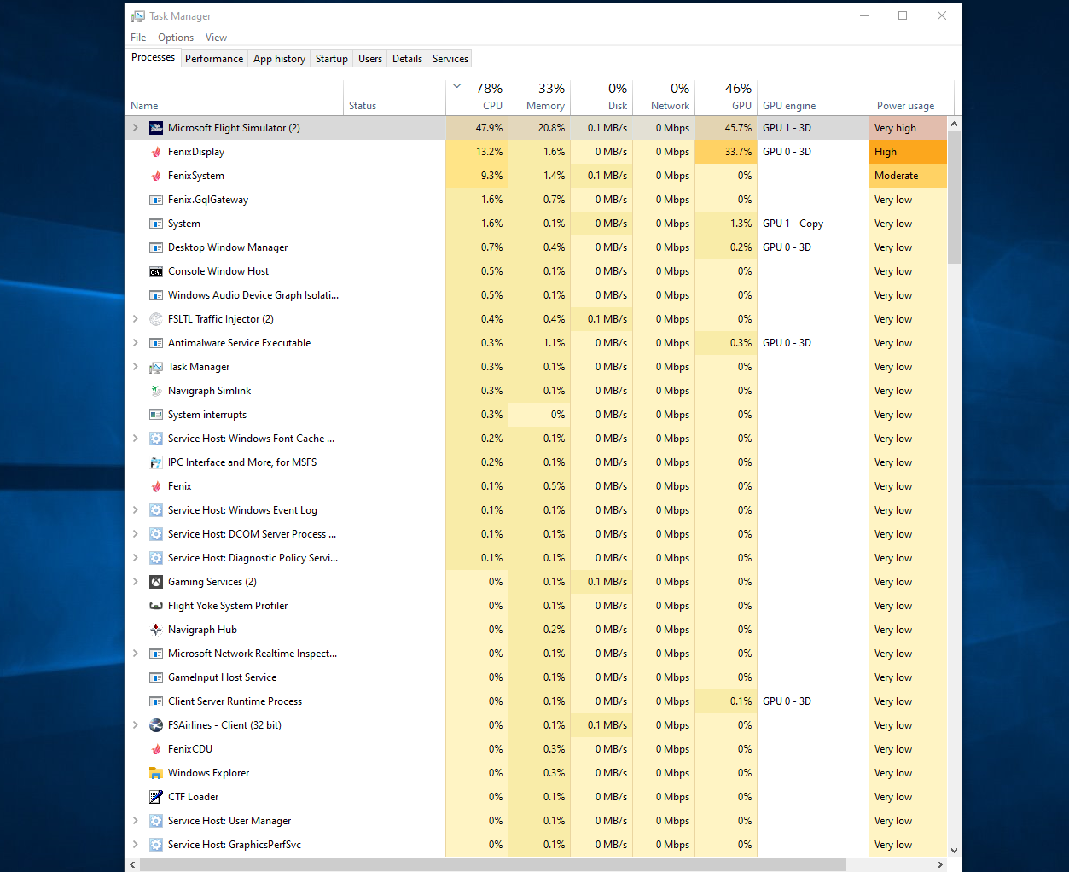
Task: Expand the Antimalware Service Executable row
Action: pos(135,343)
